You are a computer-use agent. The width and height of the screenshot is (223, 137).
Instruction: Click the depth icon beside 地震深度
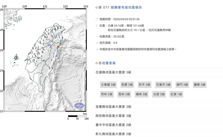(97, 36)
